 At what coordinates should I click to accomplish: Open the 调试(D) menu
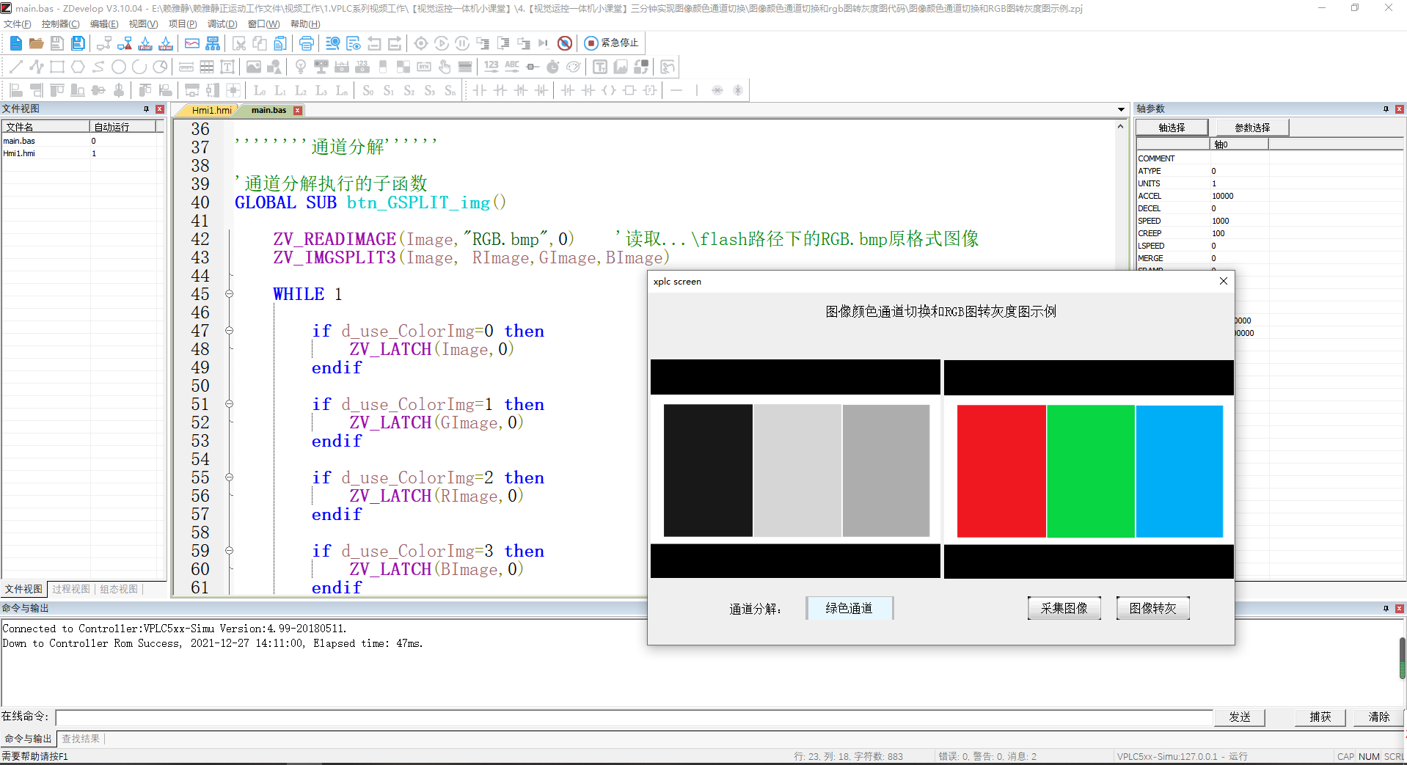pos(222,23)
